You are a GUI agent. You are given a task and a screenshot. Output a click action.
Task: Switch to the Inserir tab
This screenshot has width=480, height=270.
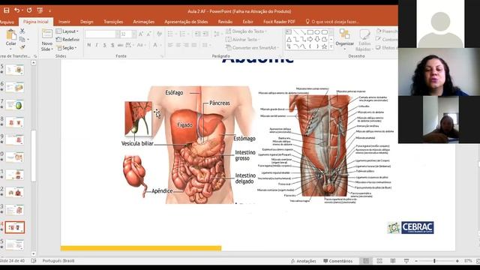[64, 22]
